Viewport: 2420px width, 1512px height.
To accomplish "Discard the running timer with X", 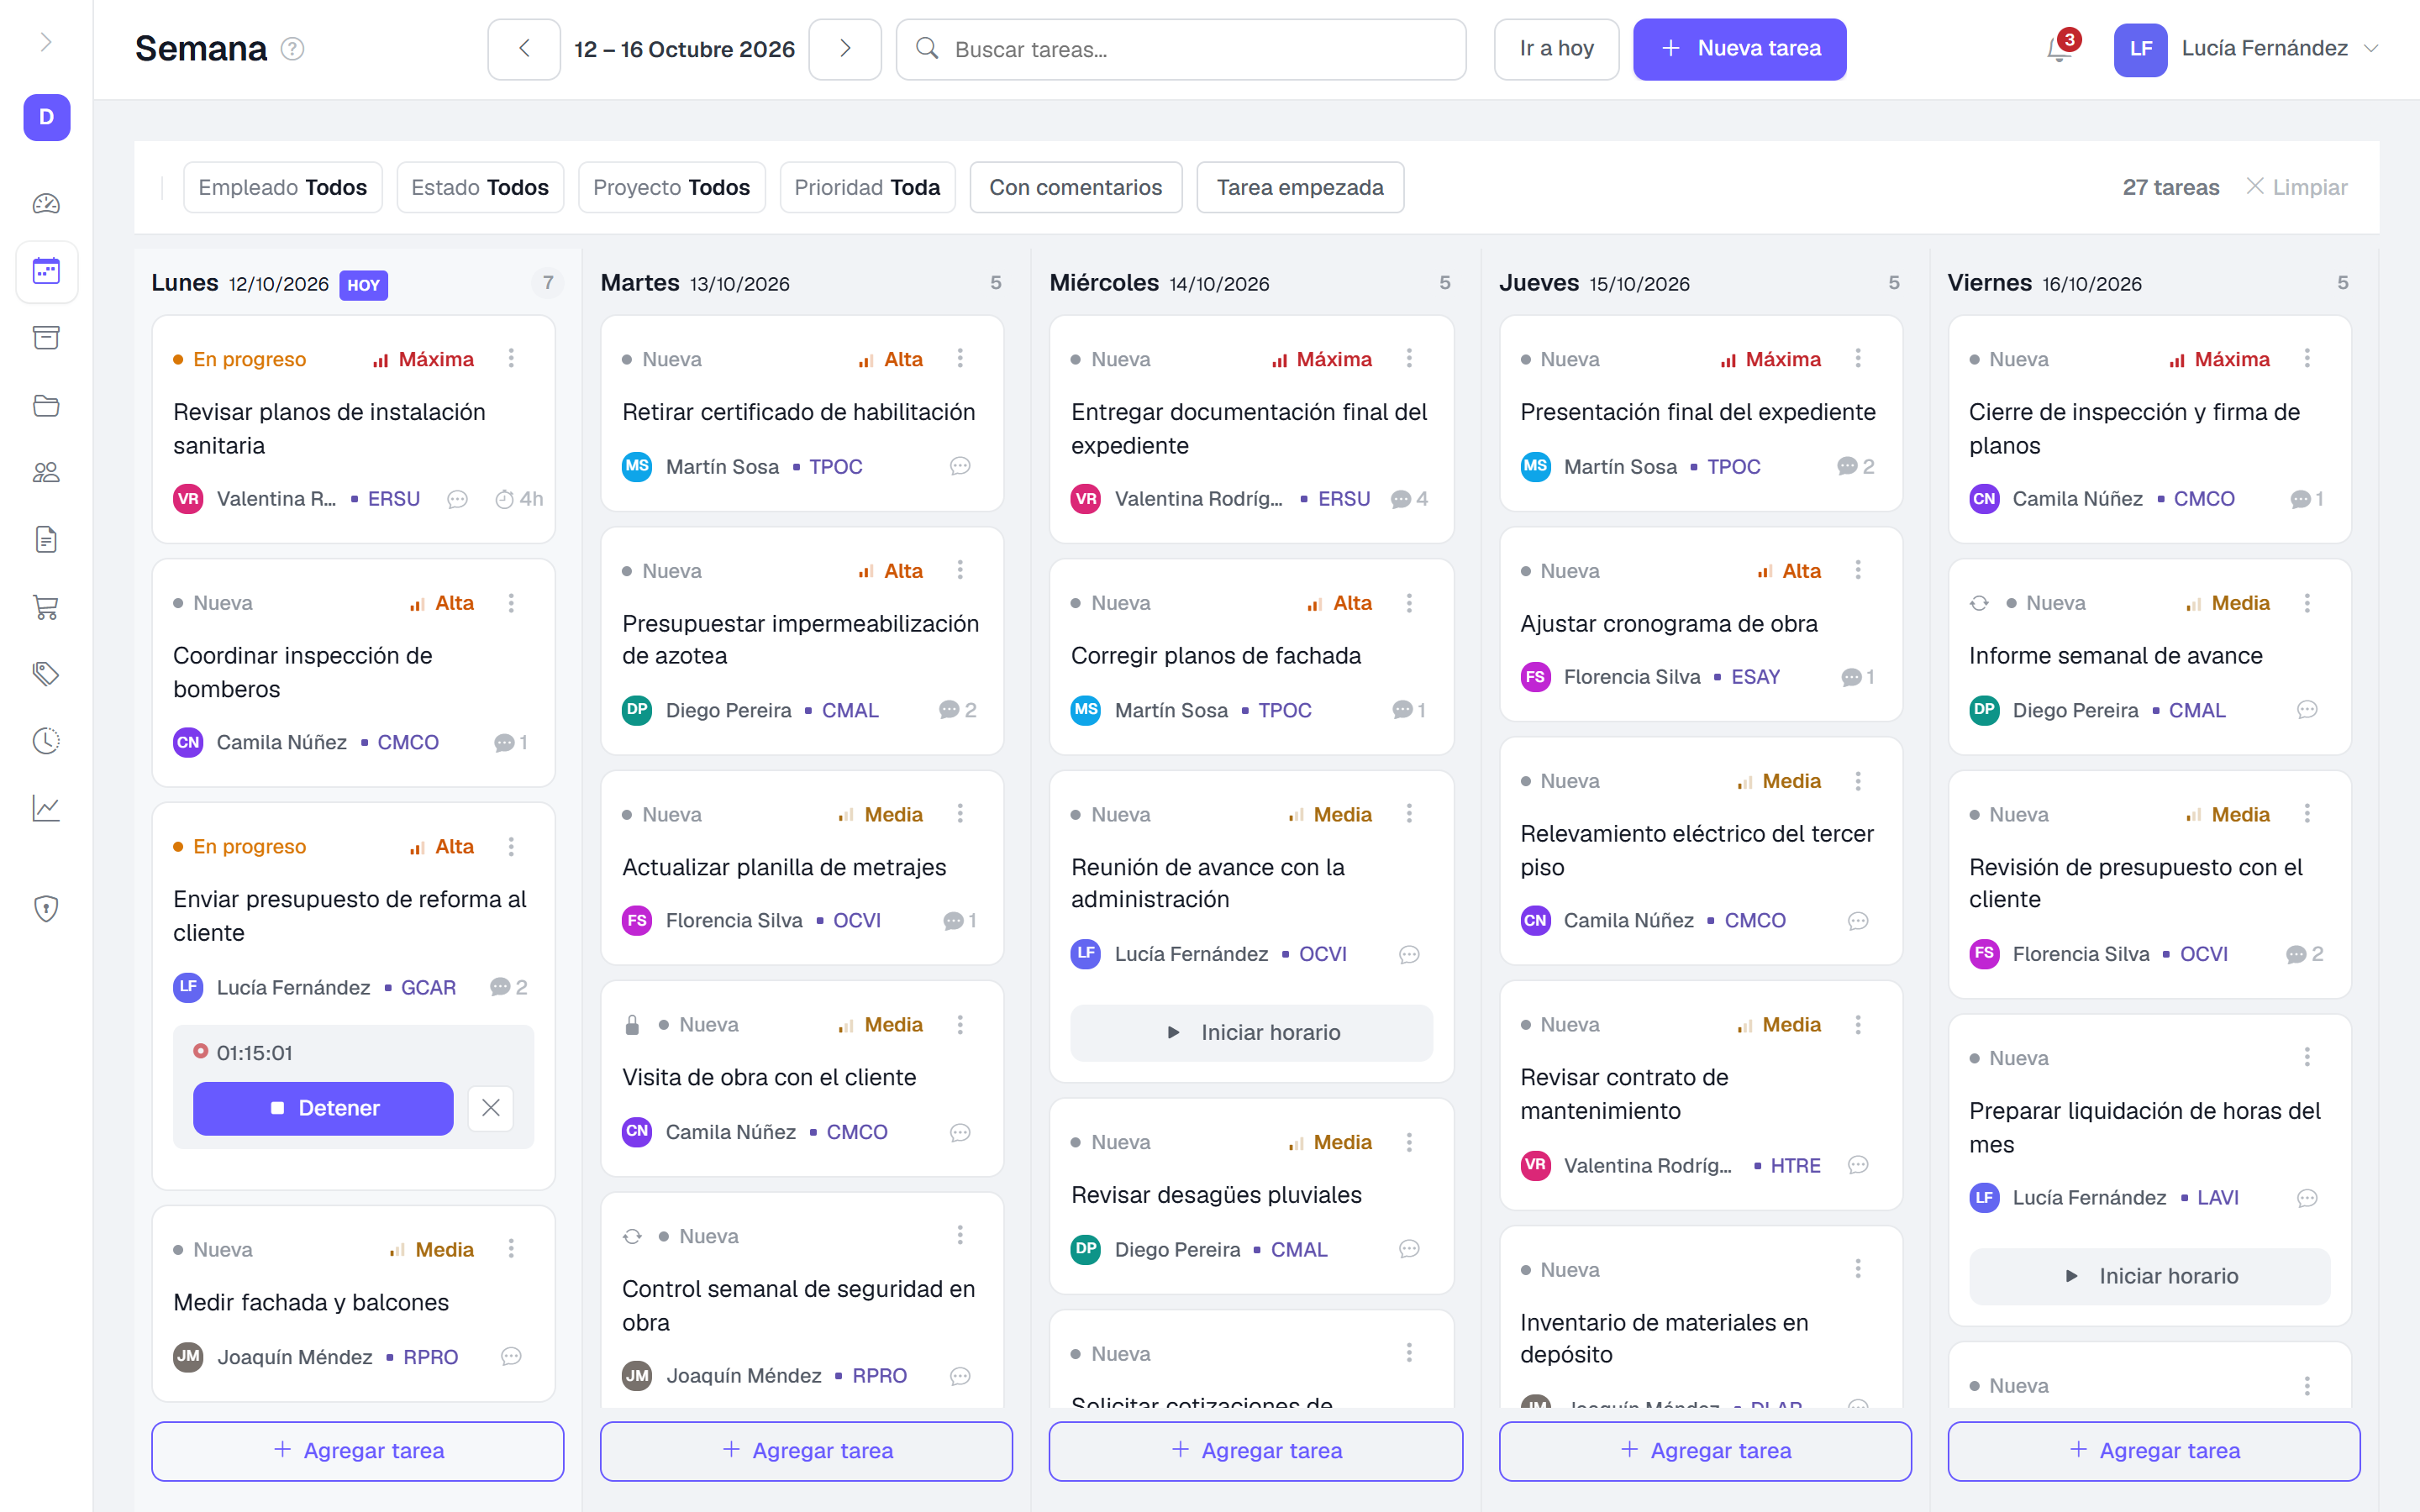I will pyautogui.click(x=491, y=1108).
